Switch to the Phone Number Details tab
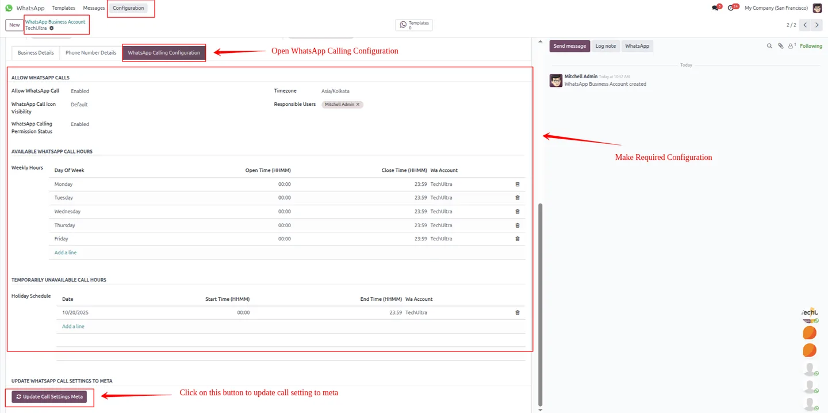 pyautogui.click(x=91, y=53)
